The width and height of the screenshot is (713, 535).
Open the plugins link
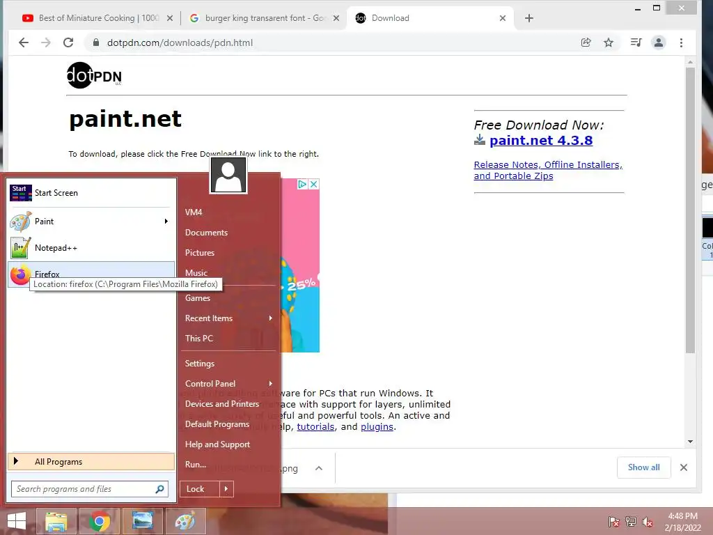click(377, 427)
